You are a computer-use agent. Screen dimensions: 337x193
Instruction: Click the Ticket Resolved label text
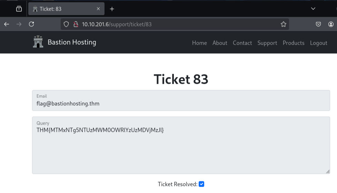(178, 184)
